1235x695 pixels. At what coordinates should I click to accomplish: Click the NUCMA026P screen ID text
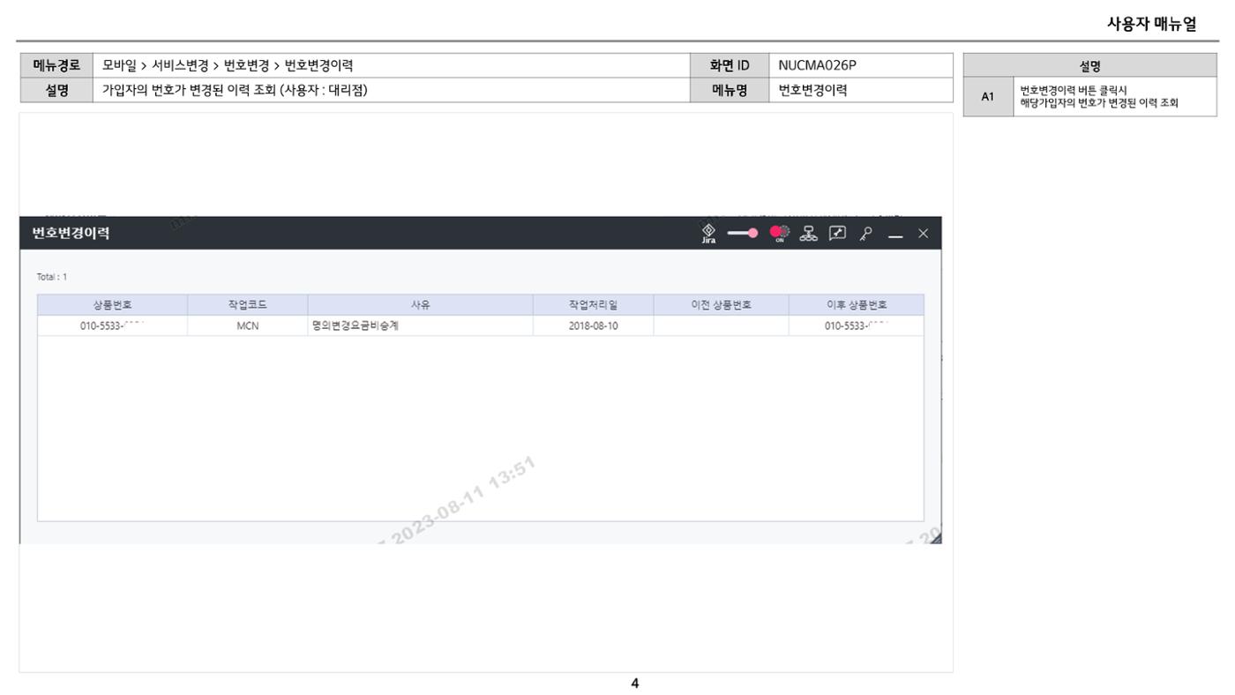point(817,65)
